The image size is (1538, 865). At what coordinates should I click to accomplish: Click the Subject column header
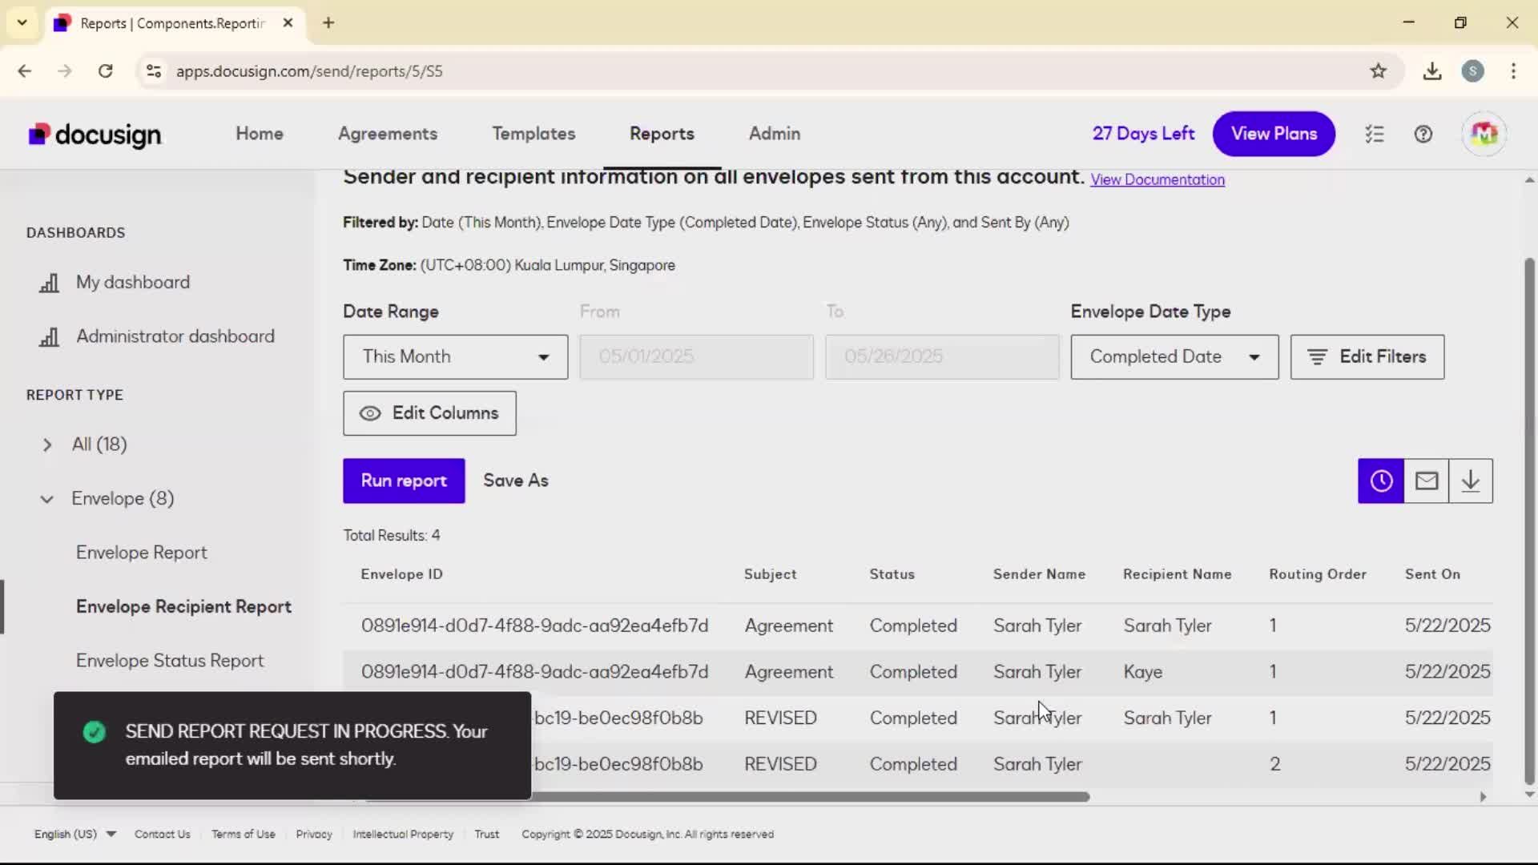point(770,574)
